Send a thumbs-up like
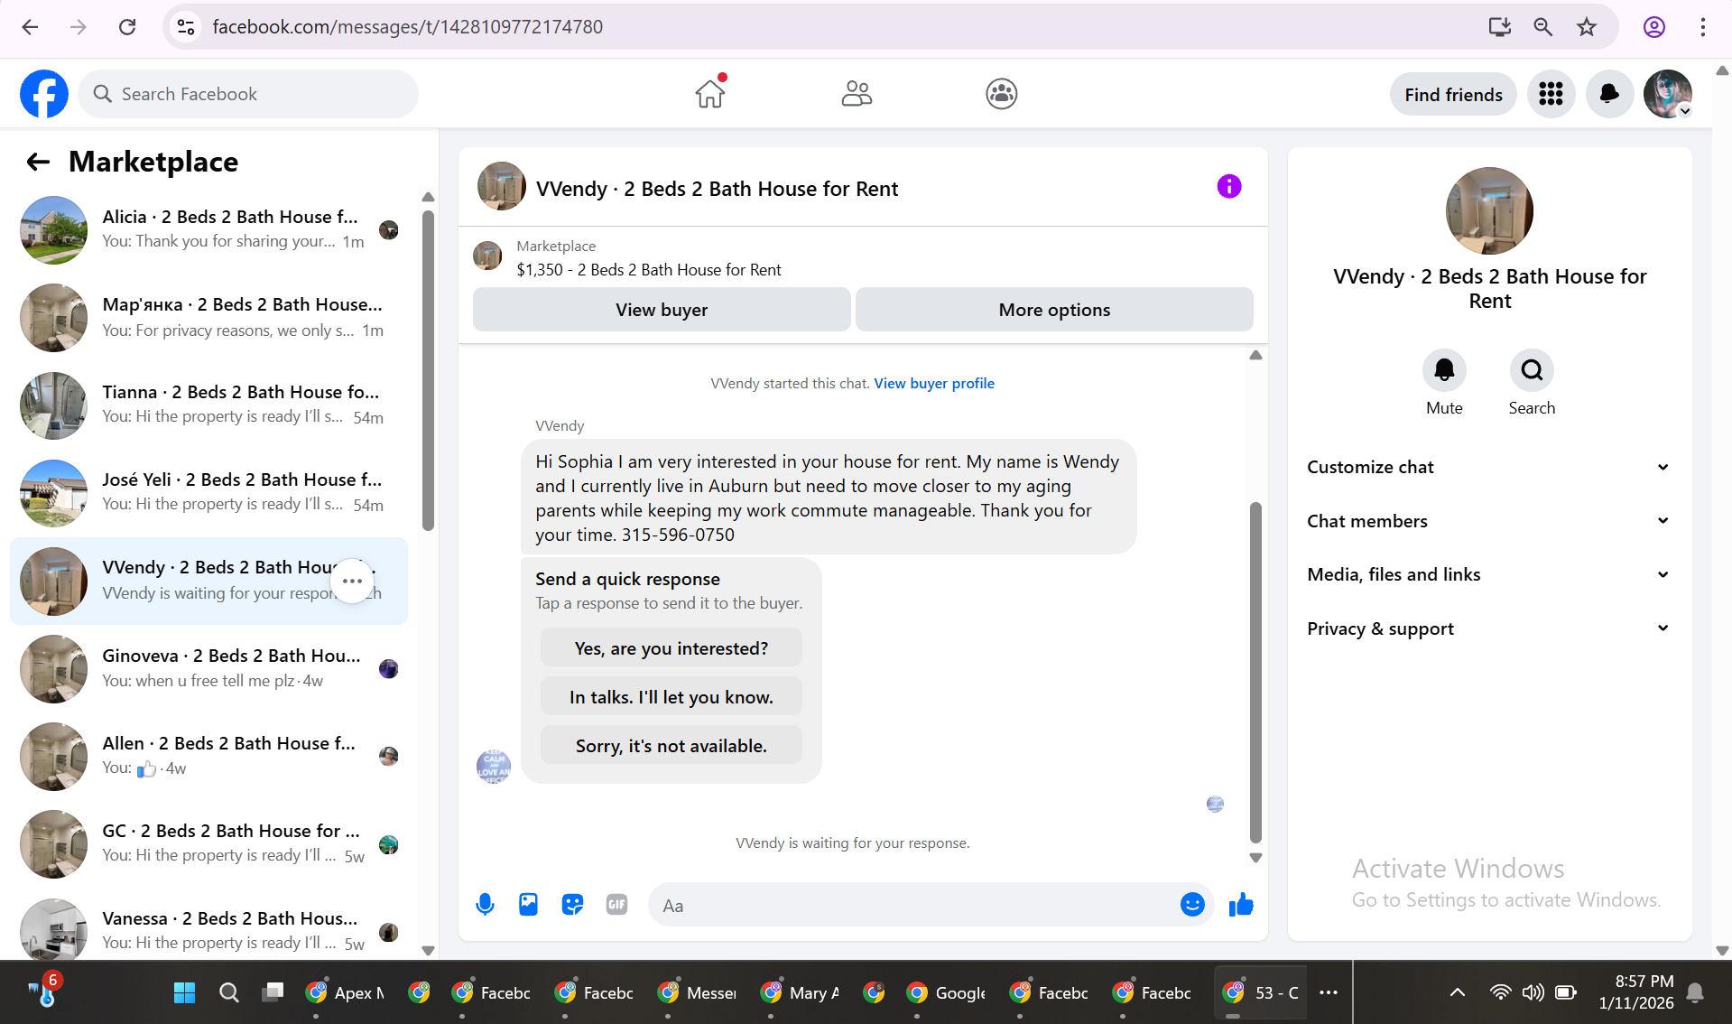The height and width of the screenshot is (1024, 1732). pos(1241,904)
